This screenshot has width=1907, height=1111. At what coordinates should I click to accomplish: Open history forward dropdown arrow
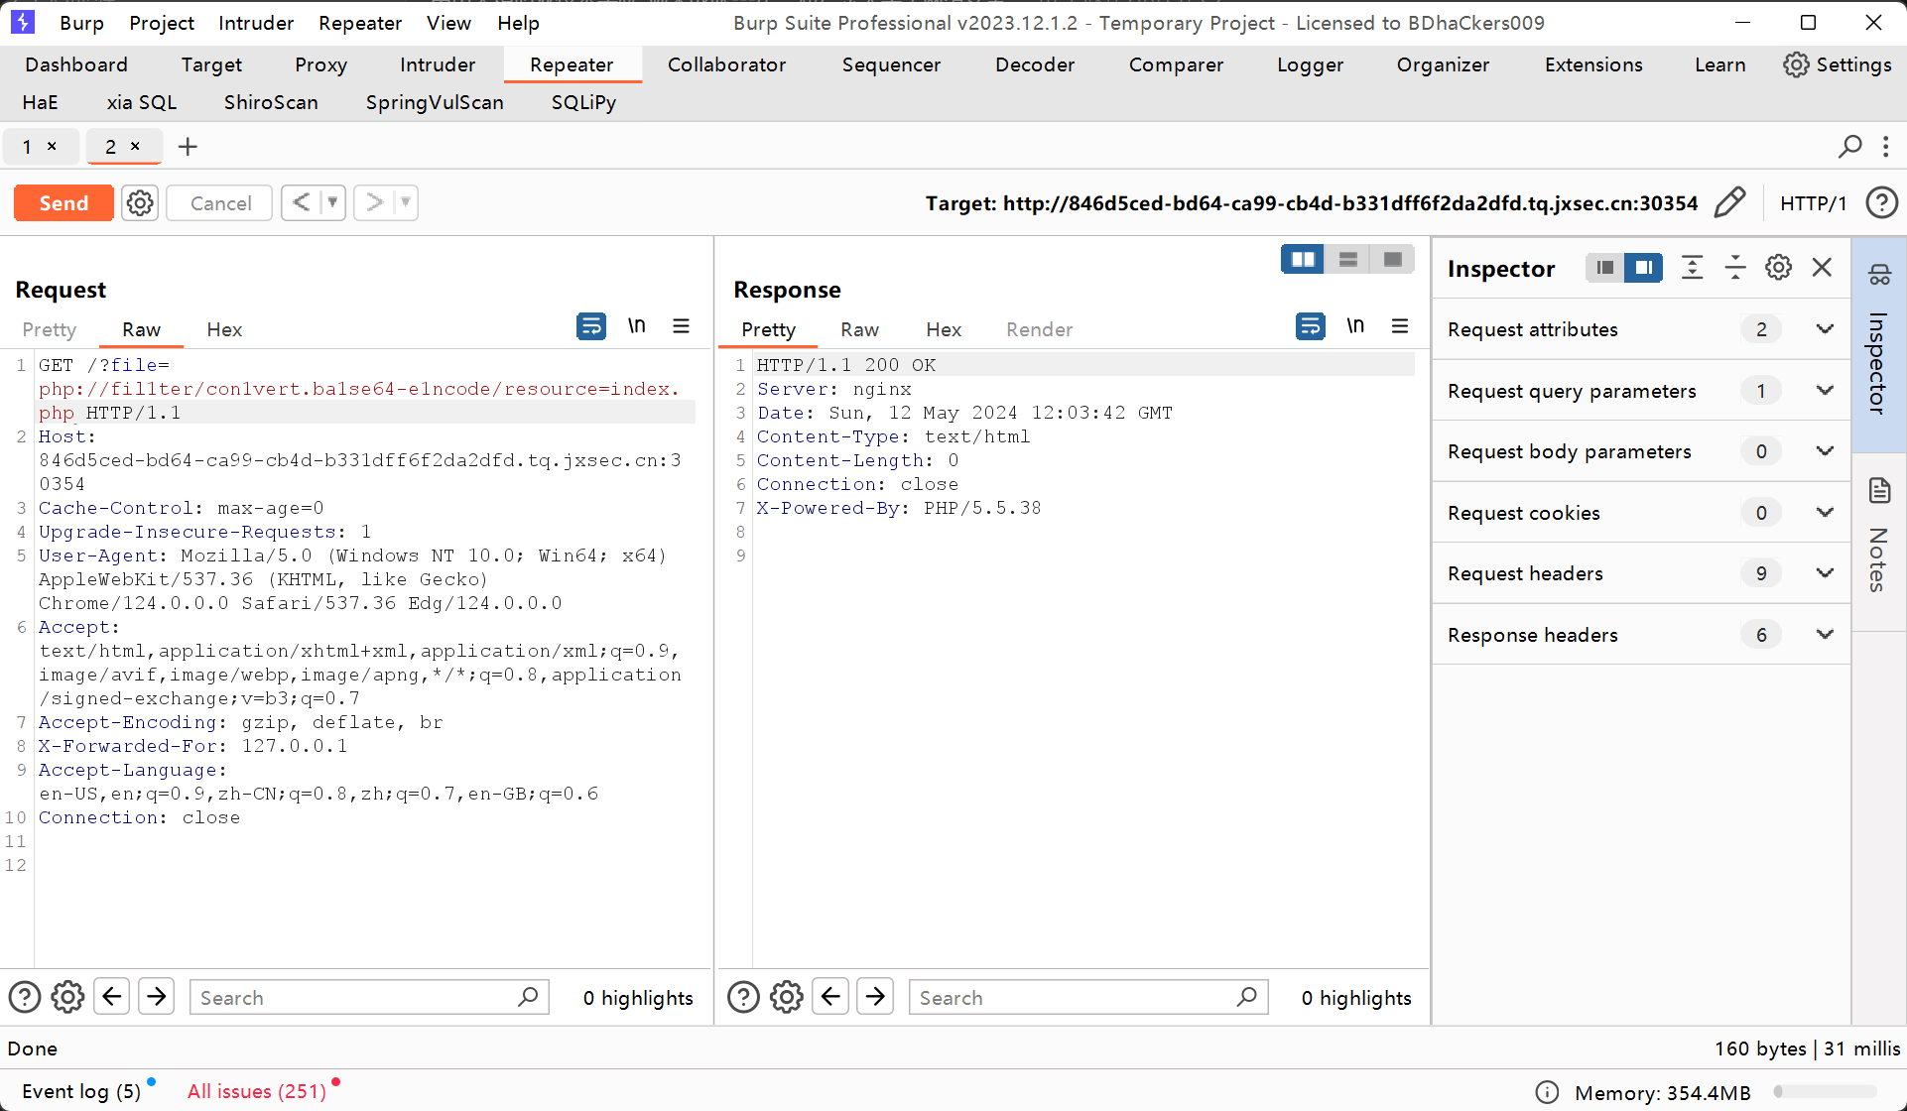[405, 202]
